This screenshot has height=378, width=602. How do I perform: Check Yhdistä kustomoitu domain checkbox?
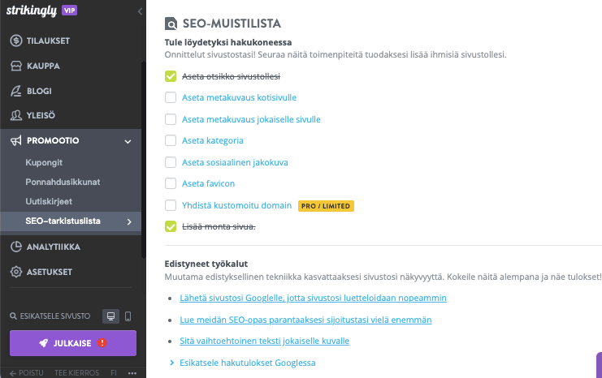[171, 205]
